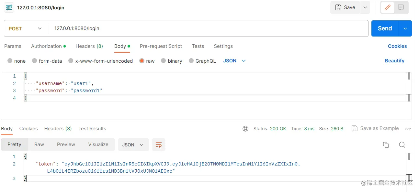Open the Test Results tab

point(92,129)
